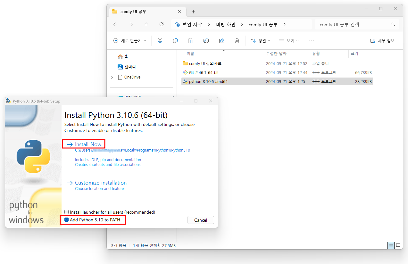Click comfy UI 공부 breadcrumb segment
This screenshot has height=264, width=408.
point(263,25)
